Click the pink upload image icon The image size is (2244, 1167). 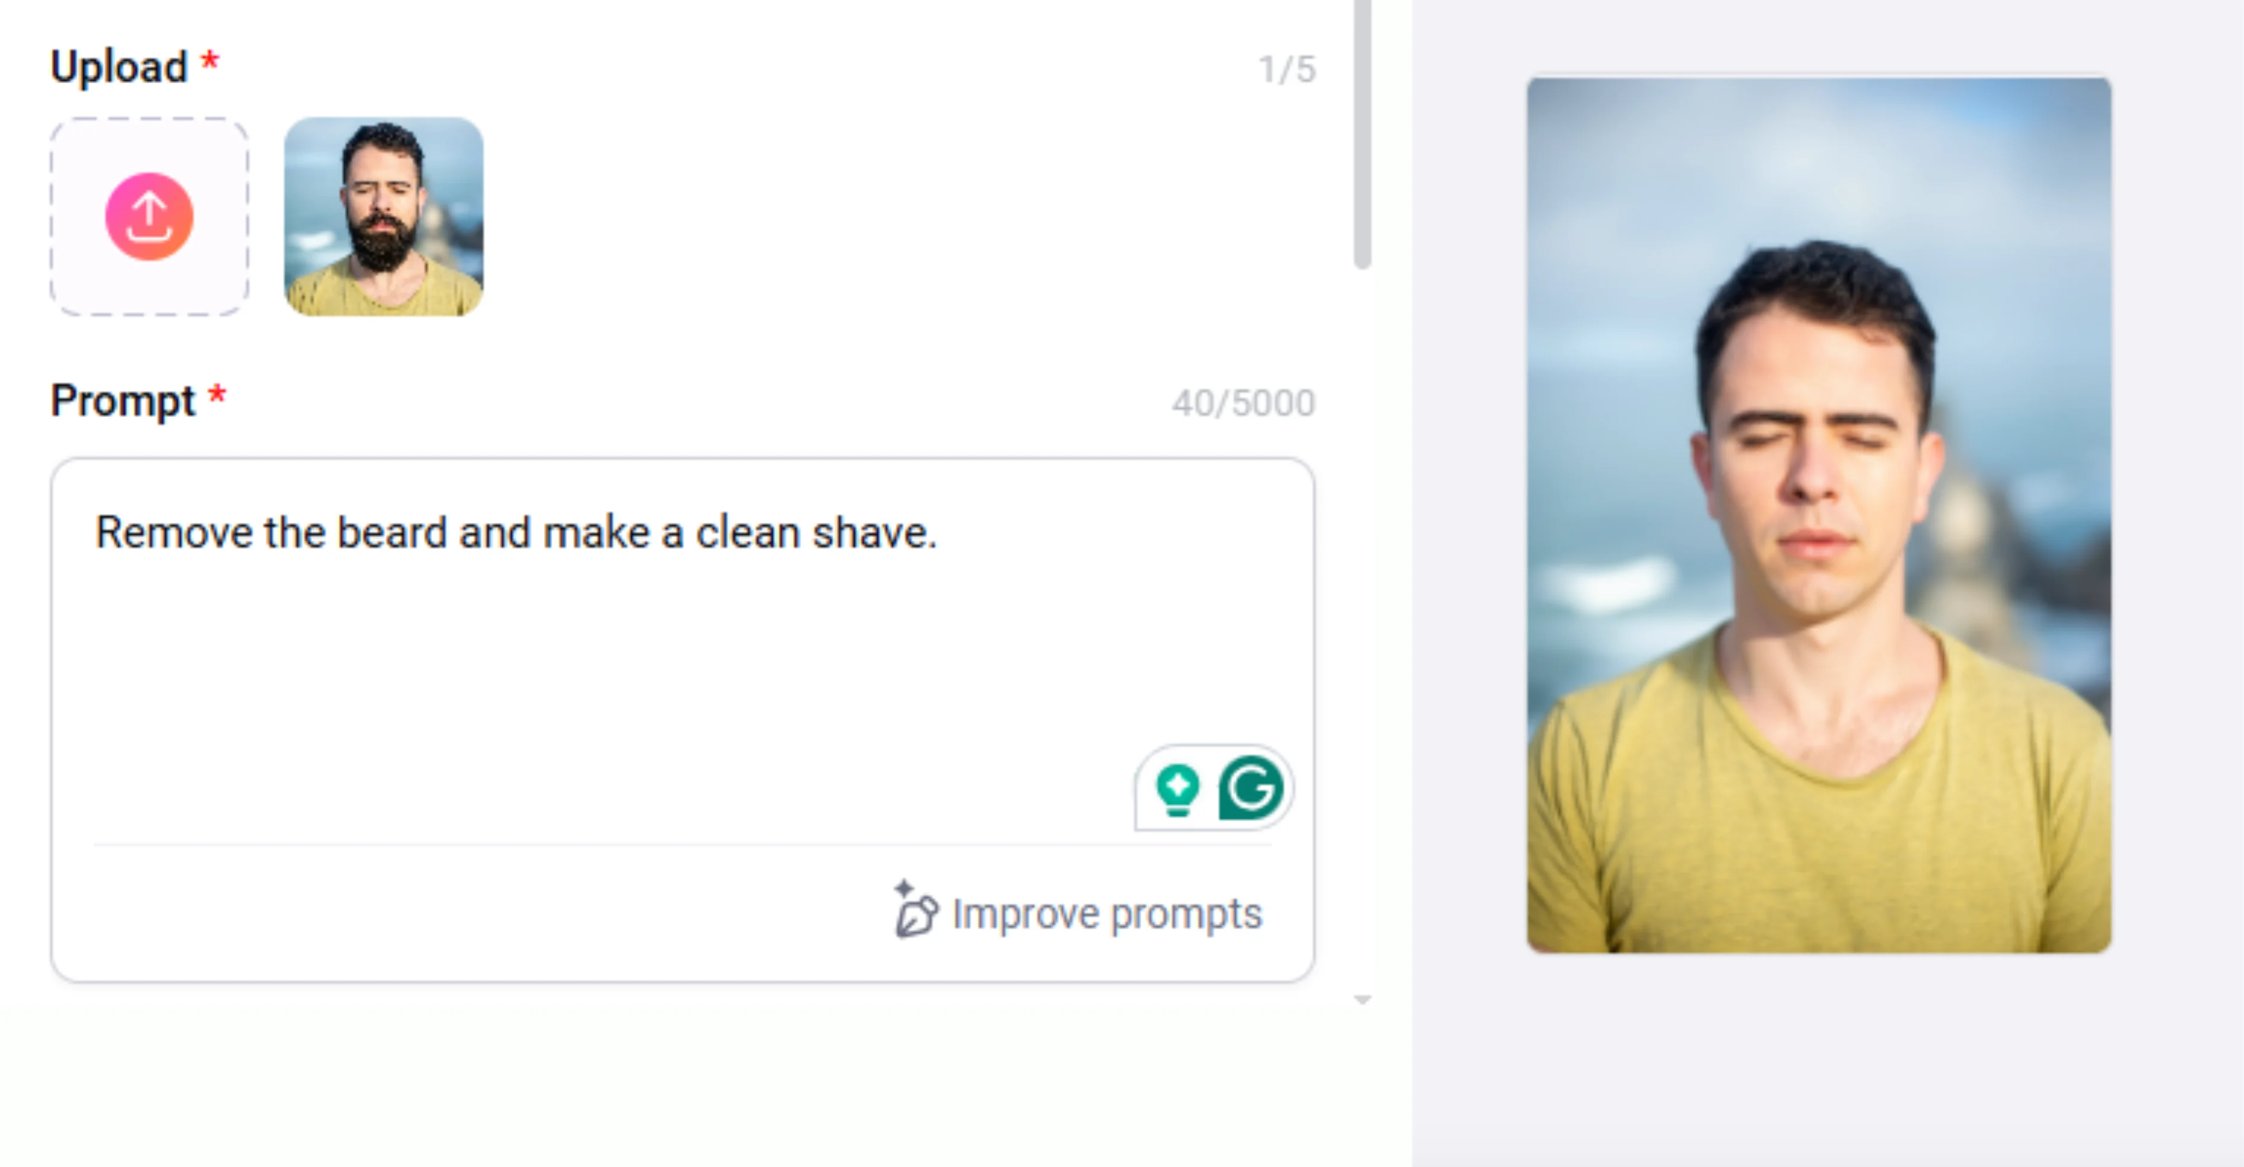[x=149, y=217]
